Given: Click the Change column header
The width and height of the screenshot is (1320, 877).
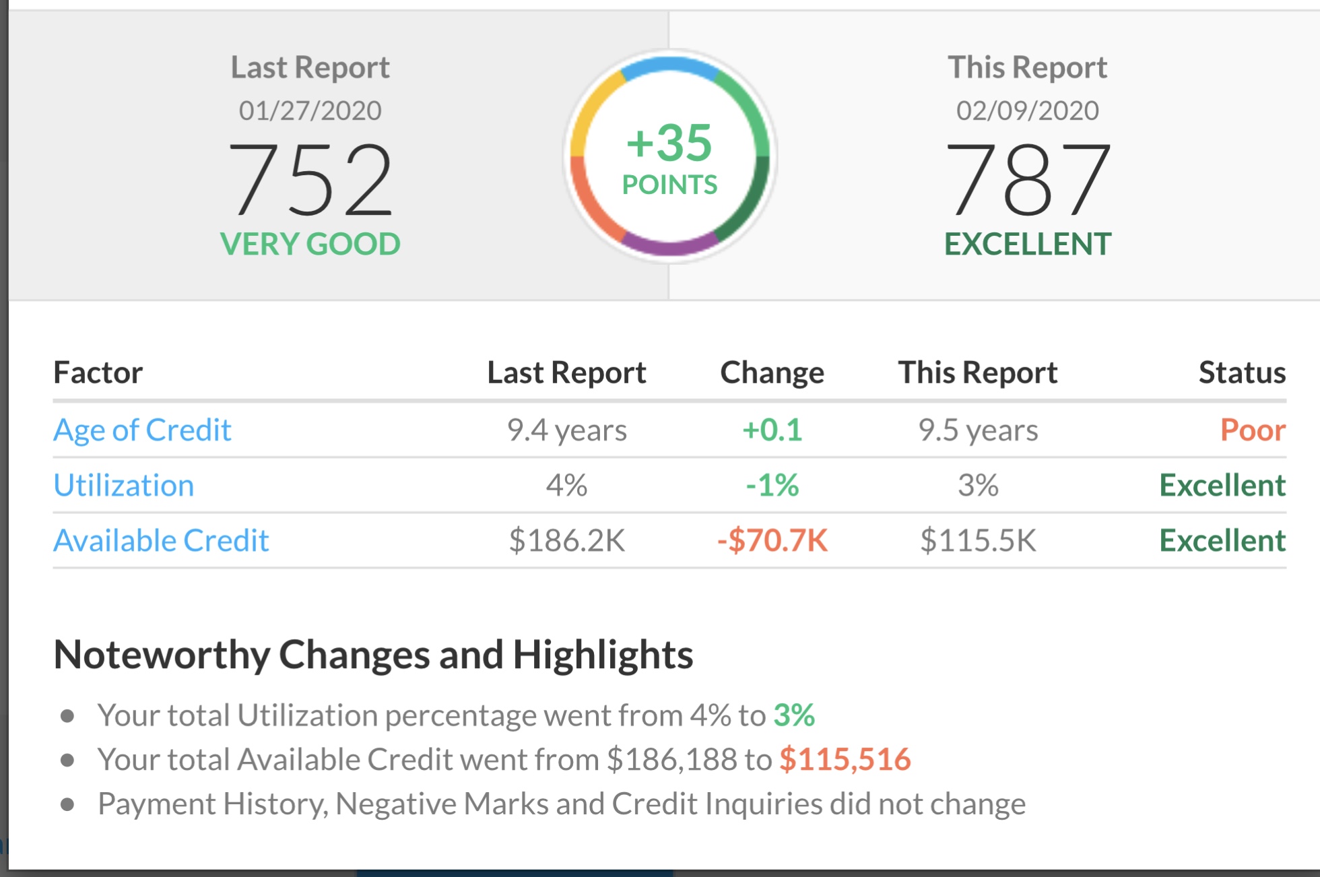Looking at the screenshot, I should point(772,372).
